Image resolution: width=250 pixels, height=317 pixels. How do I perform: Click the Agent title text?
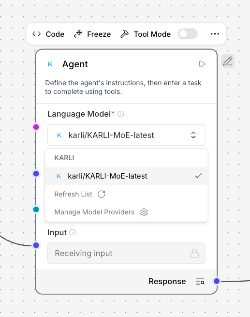point(75,64)
